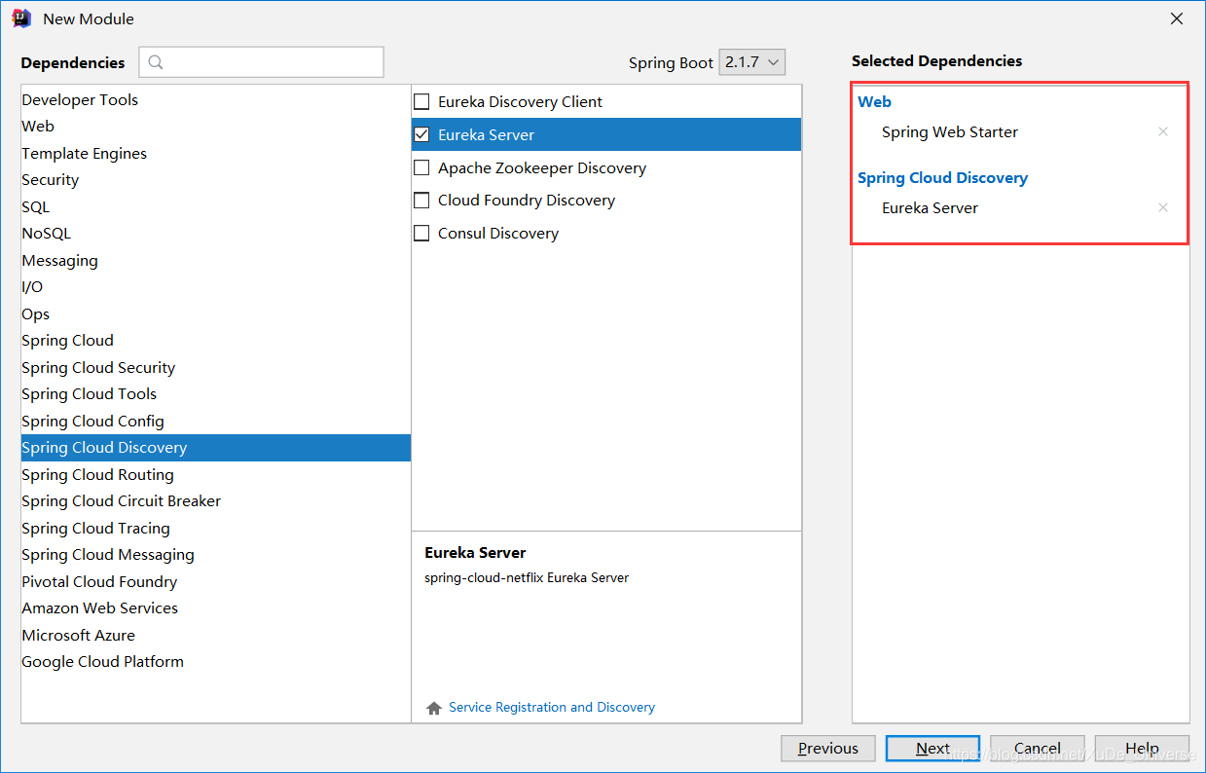Viewport: 1206px width, 773px height.
Task: Uncheck the Eureka Server checkbox
Action: pyautogui.click(x=421, y=134)
